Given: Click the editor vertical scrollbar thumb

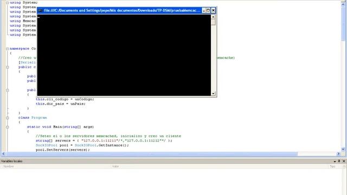Looking at the screenshot, I should (343, 23).
